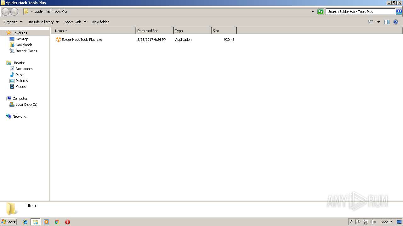The image size is (403, 226).
Task: Click Spider Hack Tools Plus in address bar
Action: click(51, 11)
